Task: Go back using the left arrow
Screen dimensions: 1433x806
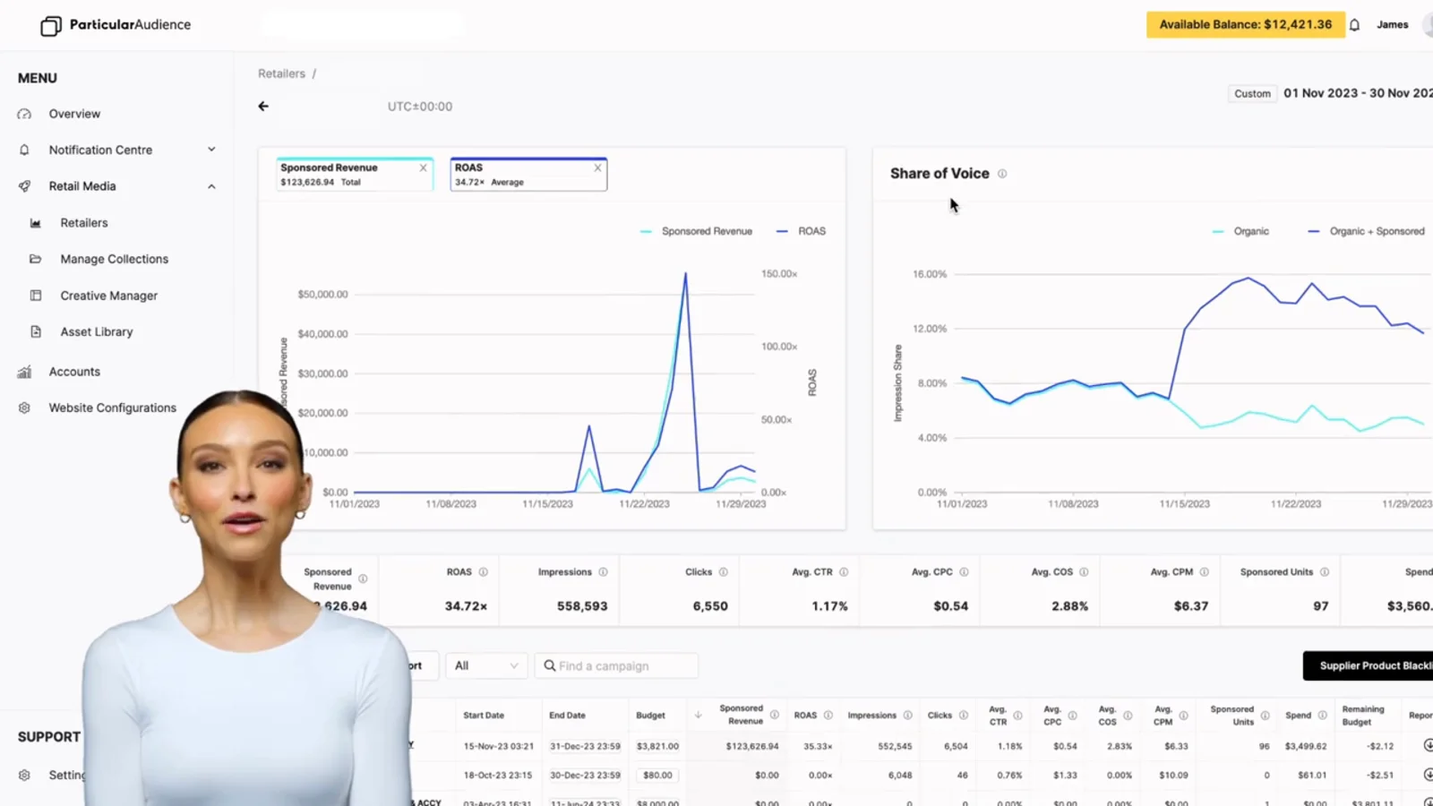Action: tap(263, 106)
